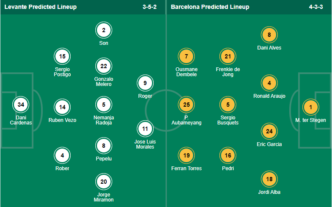
Task: Click Aubameyang's number 25 circle
Action: (x=186, y=105)
